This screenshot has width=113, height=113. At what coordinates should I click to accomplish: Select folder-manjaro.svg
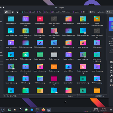(x=83, y=80)
